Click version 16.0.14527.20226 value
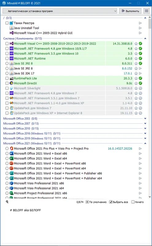This screenshot has width=152, height=246. [120, 149]
